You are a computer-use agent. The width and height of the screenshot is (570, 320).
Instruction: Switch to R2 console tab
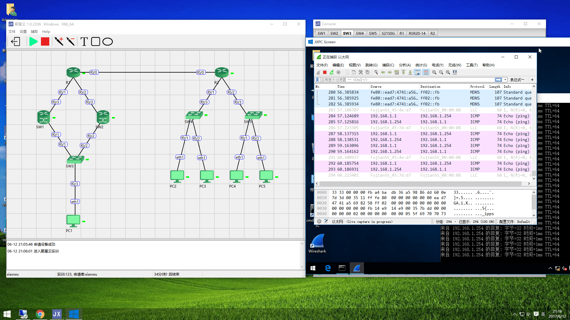tap(433, 33)
